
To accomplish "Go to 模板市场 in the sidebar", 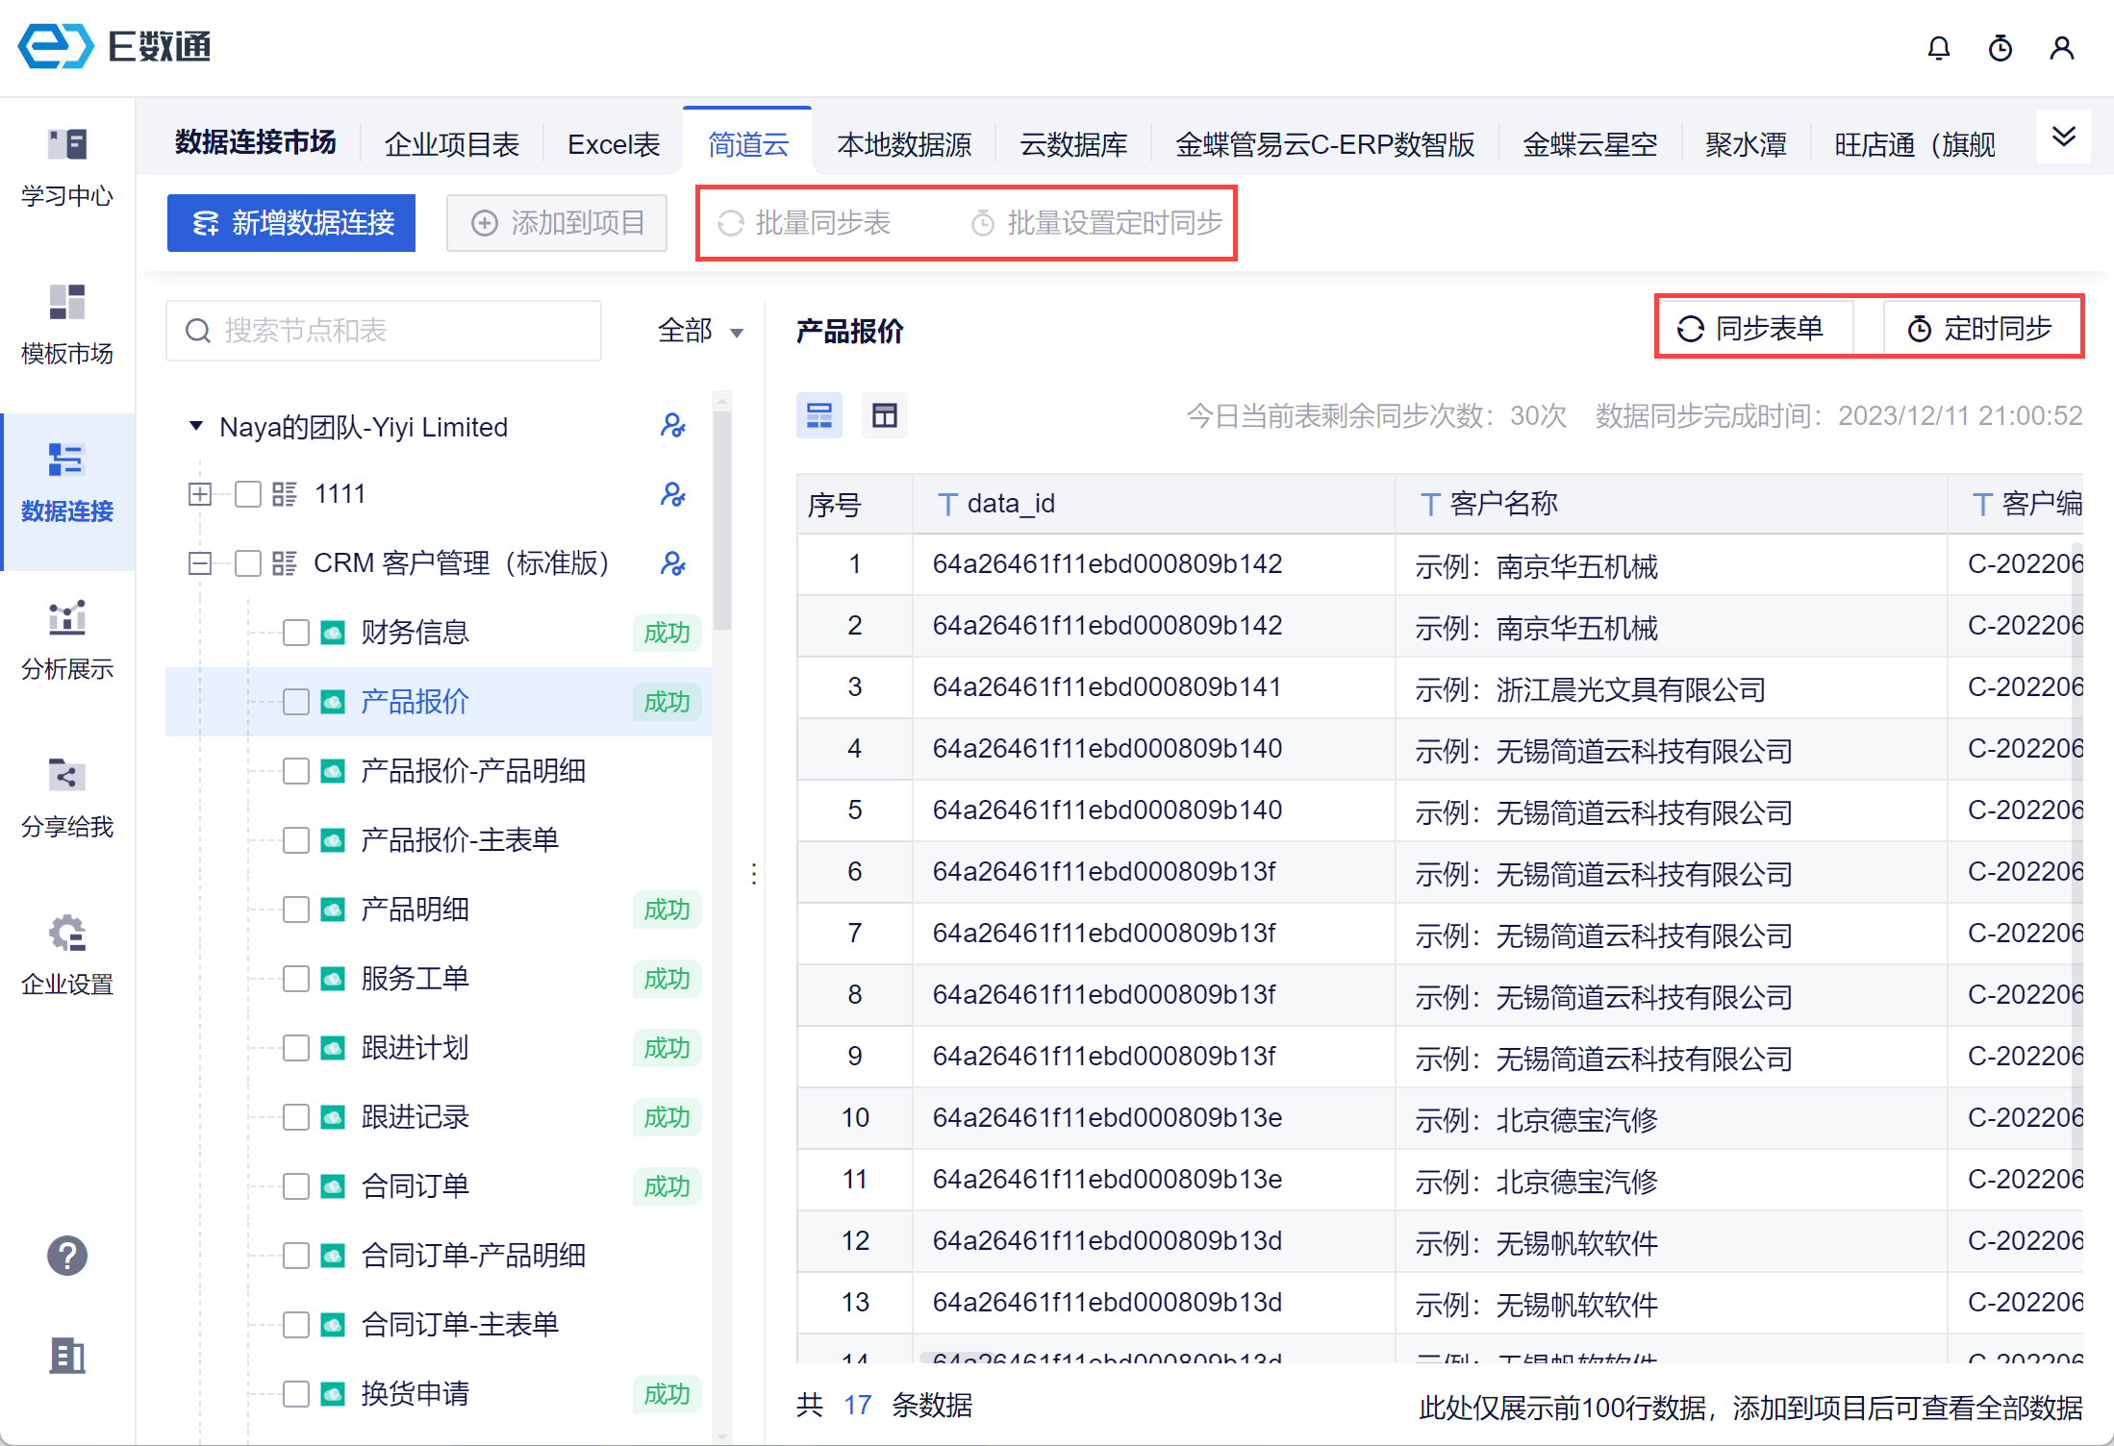I will 67,325.
